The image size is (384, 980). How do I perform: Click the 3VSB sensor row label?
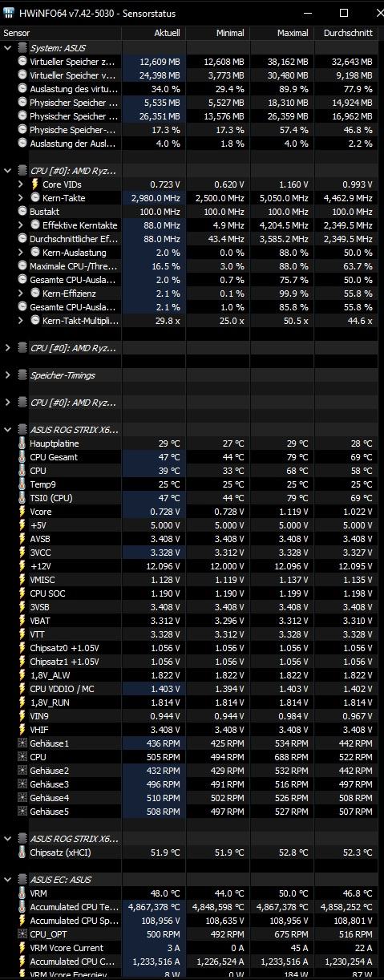[x=40, y=607]
